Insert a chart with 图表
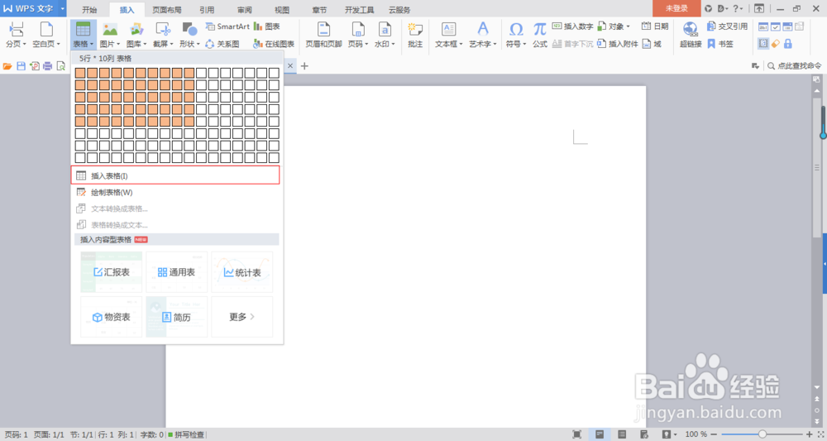827x441 pixels. (267, 26)
